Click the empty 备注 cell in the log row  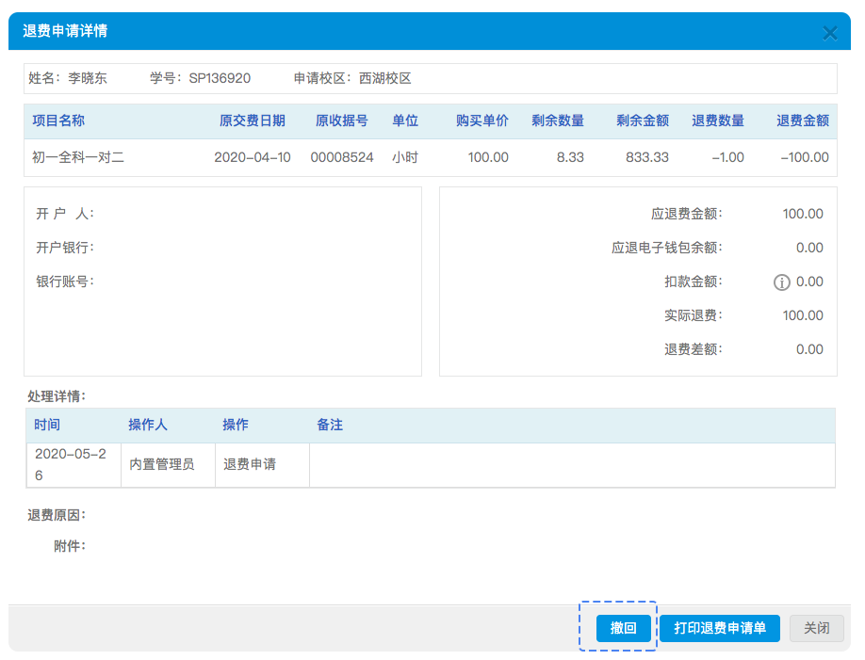571,464
